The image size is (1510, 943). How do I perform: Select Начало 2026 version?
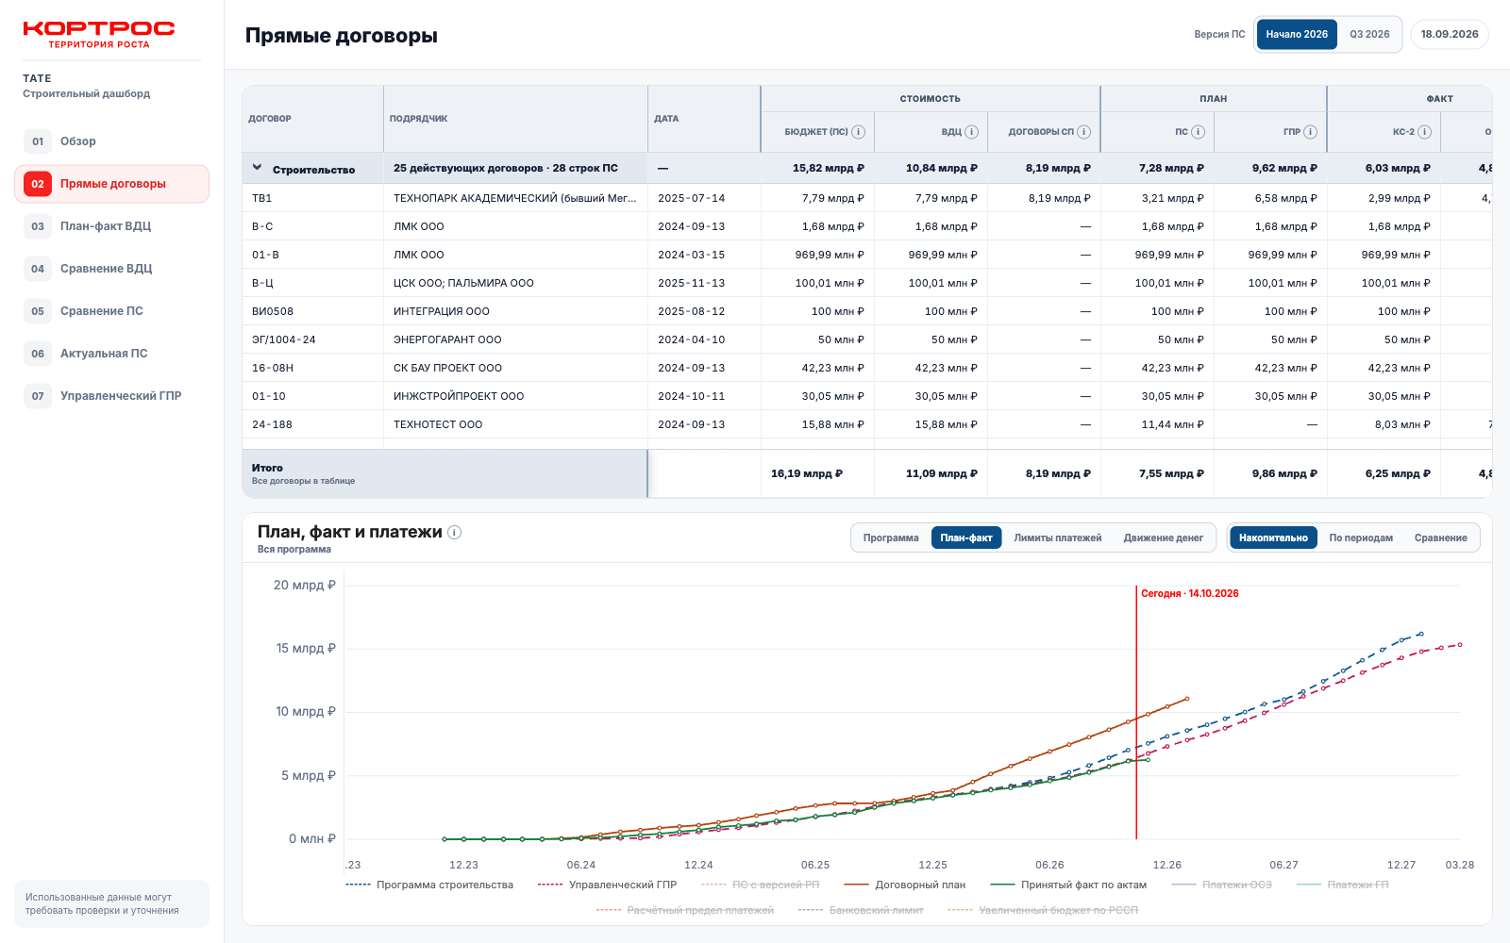click(1297, 34)
